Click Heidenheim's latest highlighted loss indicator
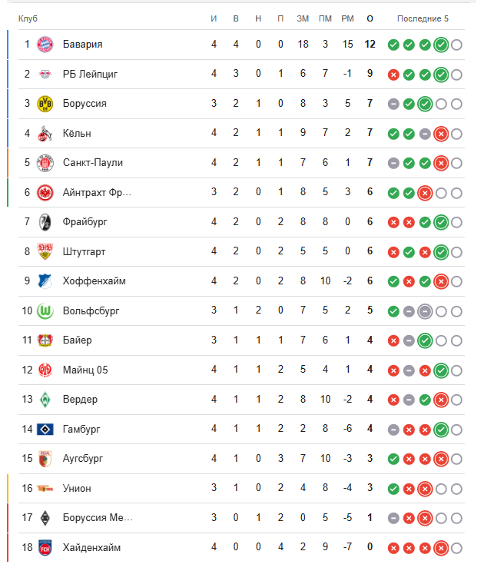494x571 pixels. [x=441, y=548]
